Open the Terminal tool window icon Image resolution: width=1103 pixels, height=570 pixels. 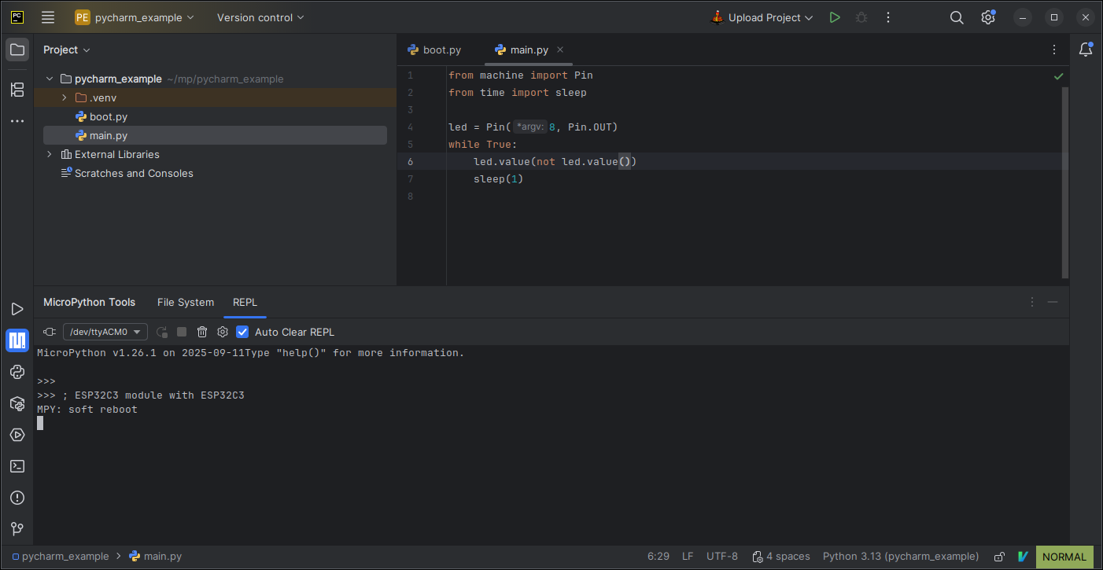point(17,466)
